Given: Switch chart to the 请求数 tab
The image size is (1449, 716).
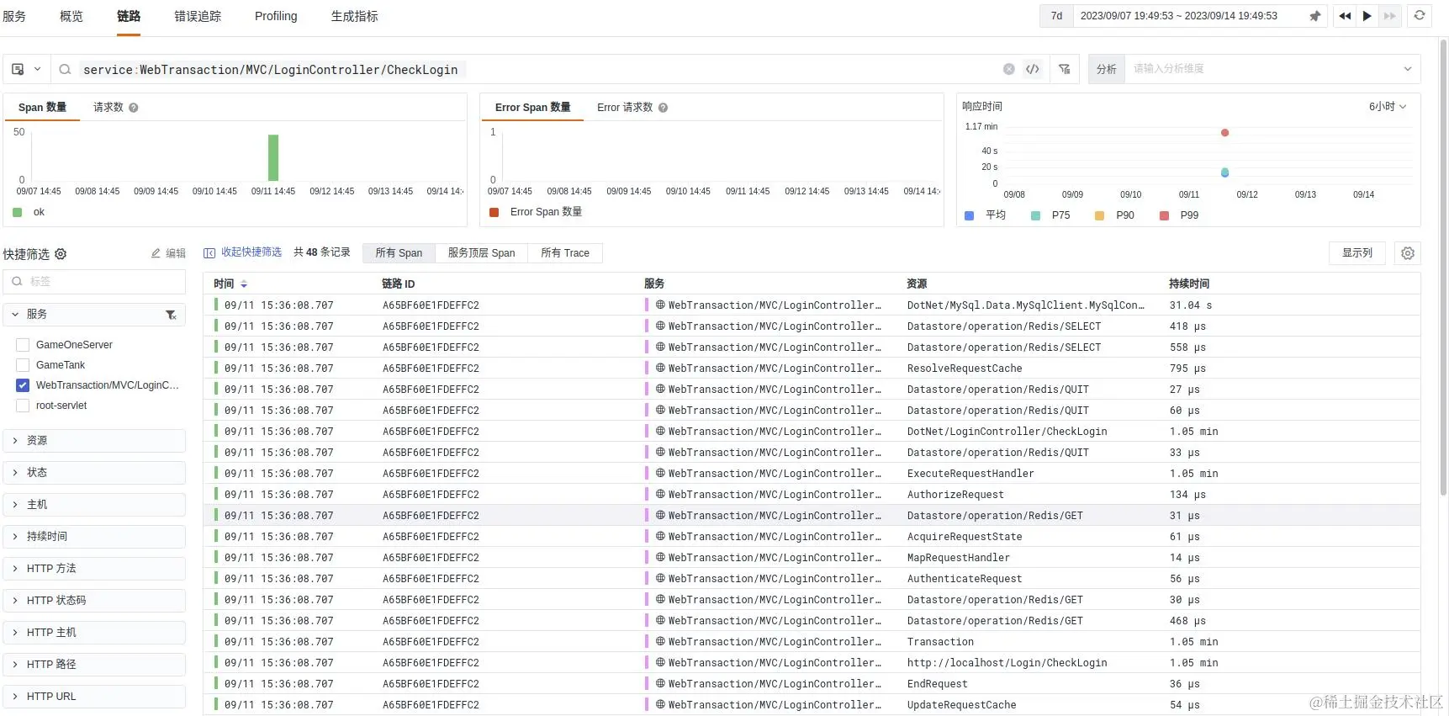Looking at the screenshot, I should (x=108, y=108).
